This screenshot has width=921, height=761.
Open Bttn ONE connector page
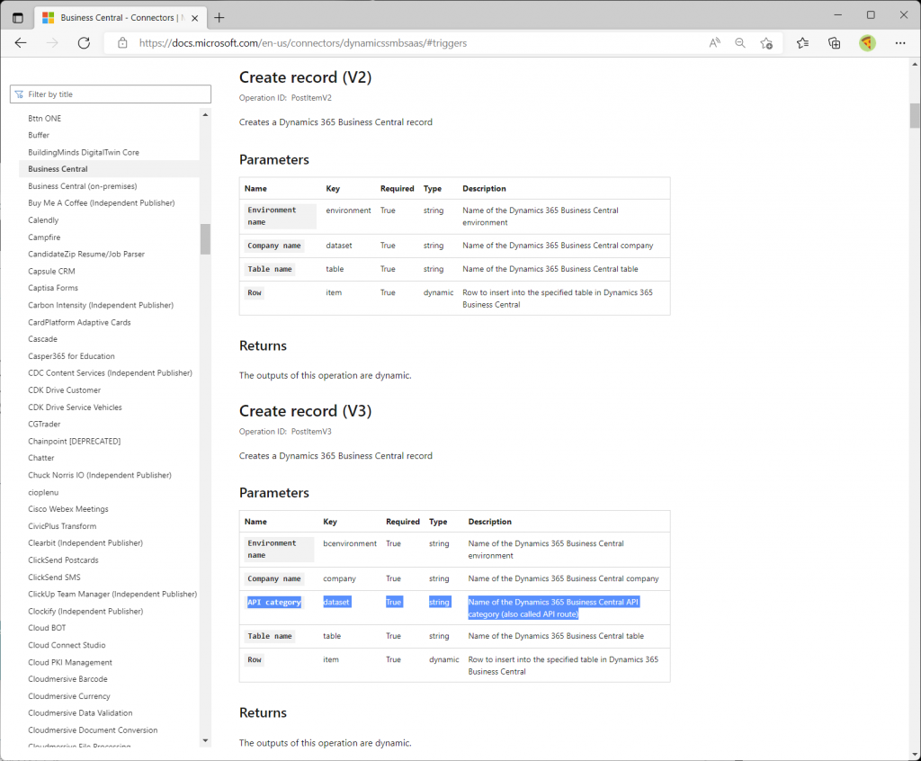point(45,118)
